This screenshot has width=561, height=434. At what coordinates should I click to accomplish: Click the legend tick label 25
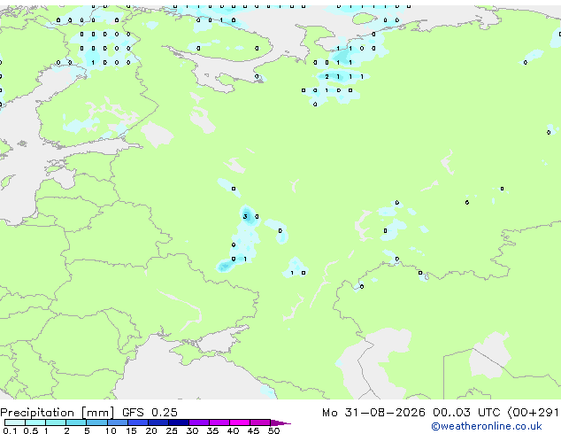(172, 430)
